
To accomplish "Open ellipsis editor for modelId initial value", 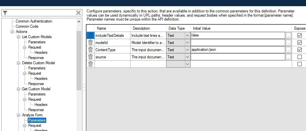I will point(288,42).
